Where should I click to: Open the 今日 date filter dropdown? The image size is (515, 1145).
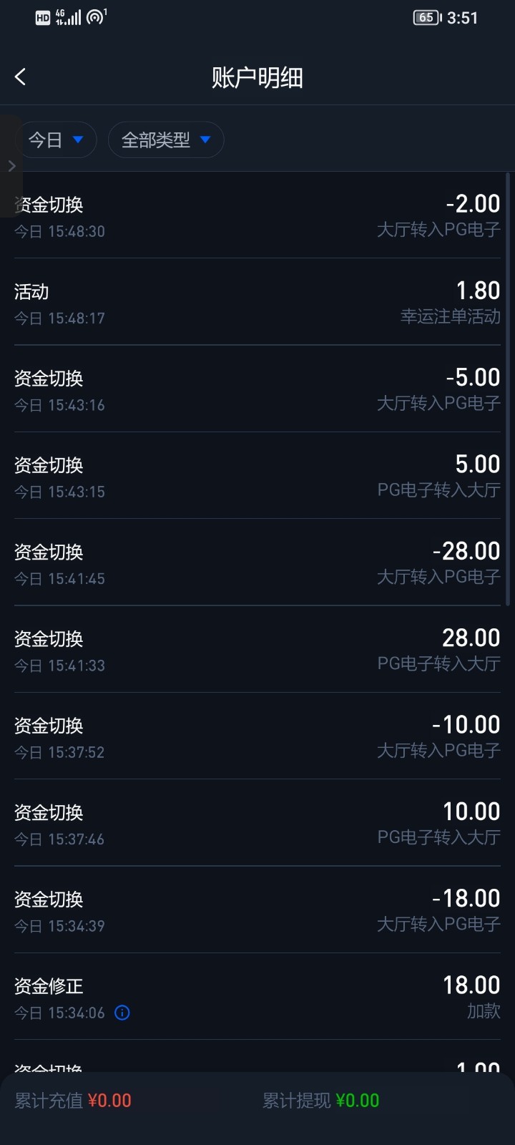click(x=57, y=140)
